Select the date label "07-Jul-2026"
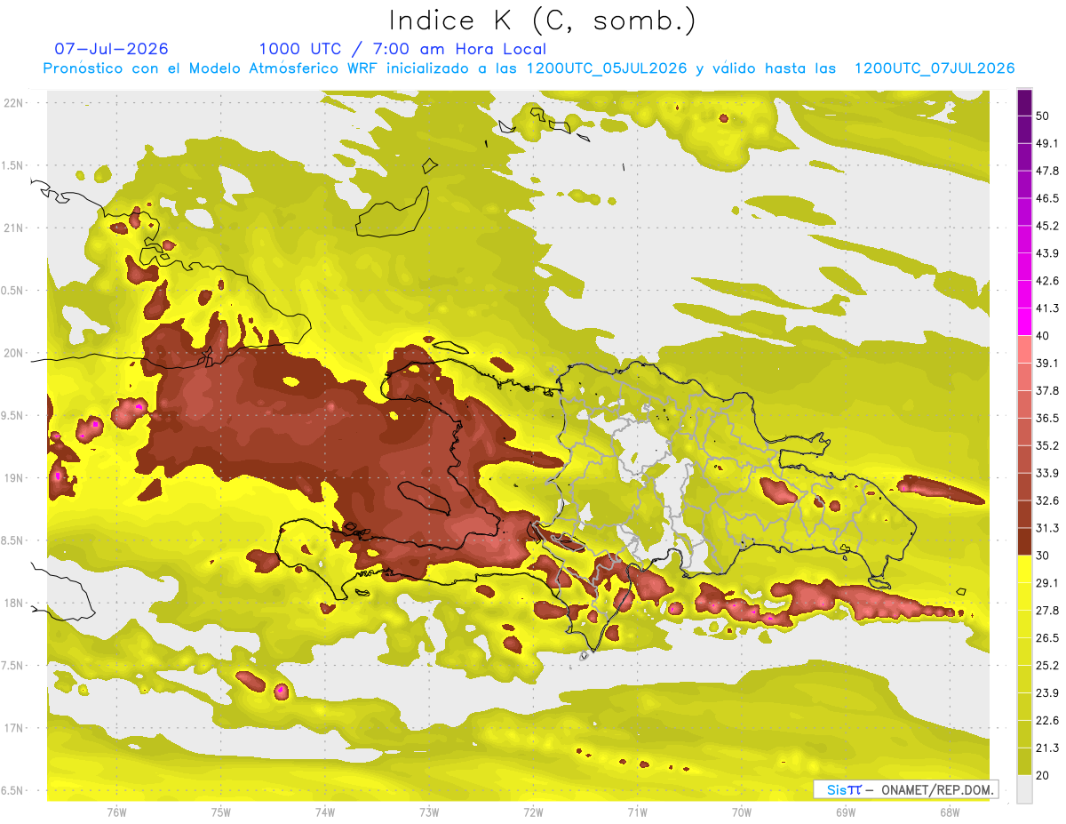Image resolution: width=1066 pixels, height=824 pixels. click(111, 49)
